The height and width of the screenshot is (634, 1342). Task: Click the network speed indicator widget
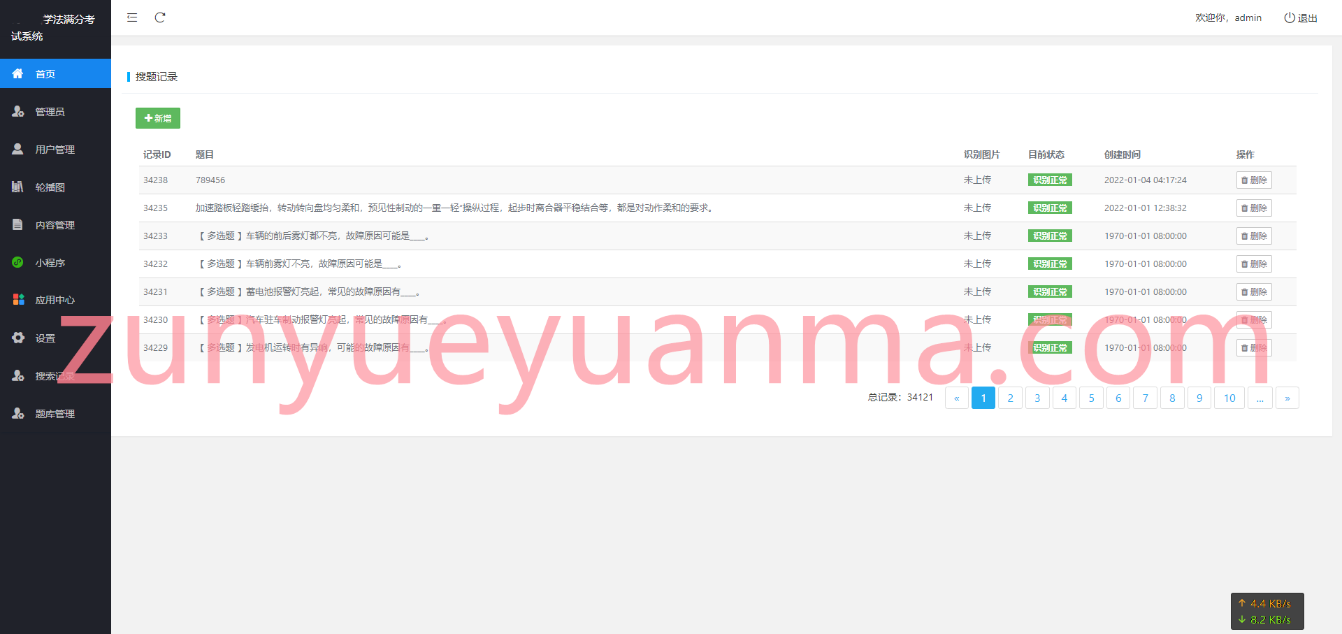click(1267, 611)
